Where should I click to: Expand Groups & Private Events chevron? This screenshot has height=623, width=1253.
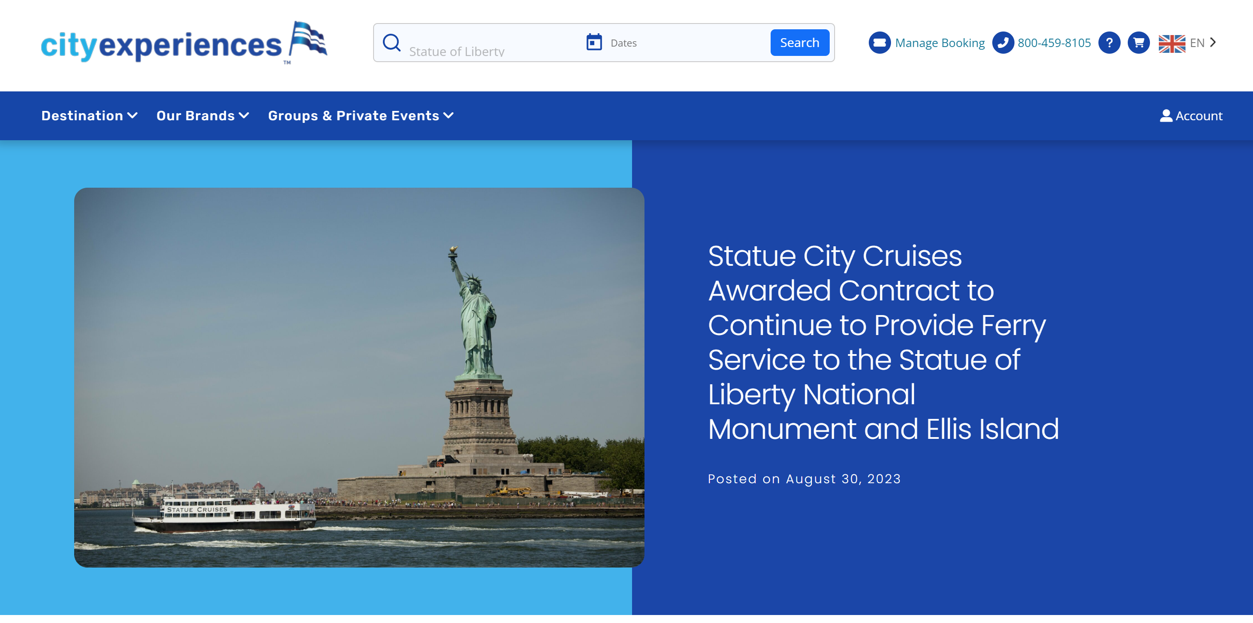pyautogui.click(x=448, y=116)
